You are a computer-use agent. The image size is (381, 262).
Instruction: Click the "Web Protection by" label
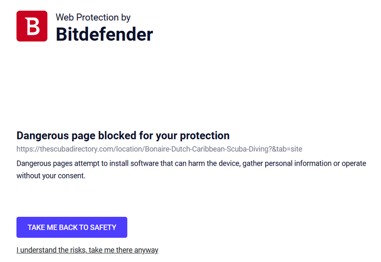[x=93, y=18]
